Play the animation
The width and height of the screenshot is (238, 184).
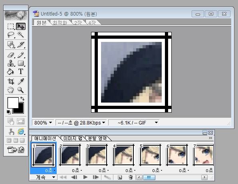click(x=85, y=177)
